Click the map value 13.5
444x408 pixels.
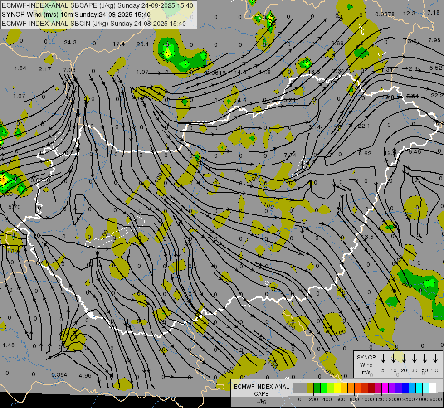click(x=367, y=237)
